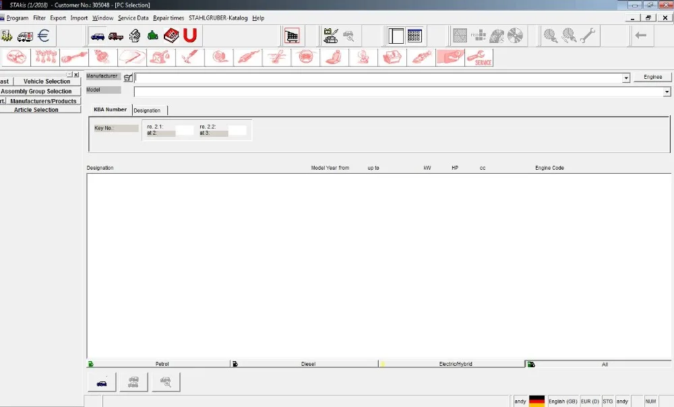Open the car body parts group
This screenshot has width=674, height=407.
16,57
